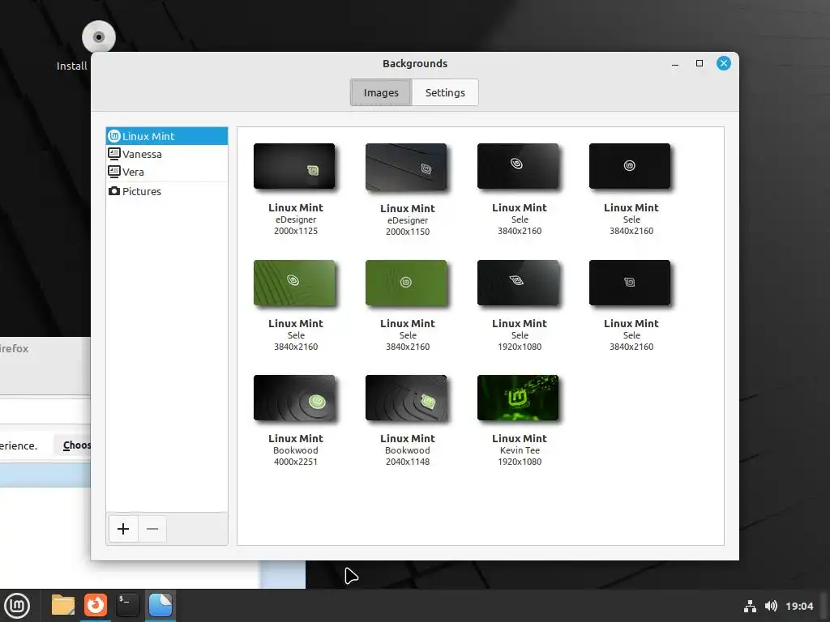Open the Settings tab
The height and width of the screenshot is (622, 830).
[x=445, y=92]
